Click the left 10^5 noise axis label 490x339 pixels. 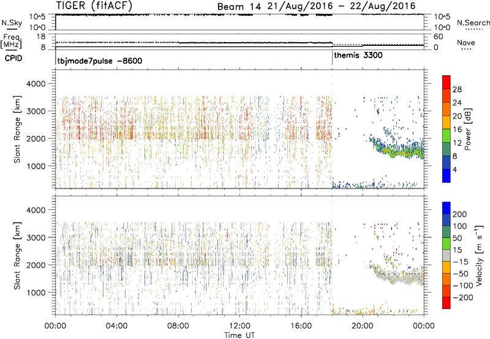37,17
